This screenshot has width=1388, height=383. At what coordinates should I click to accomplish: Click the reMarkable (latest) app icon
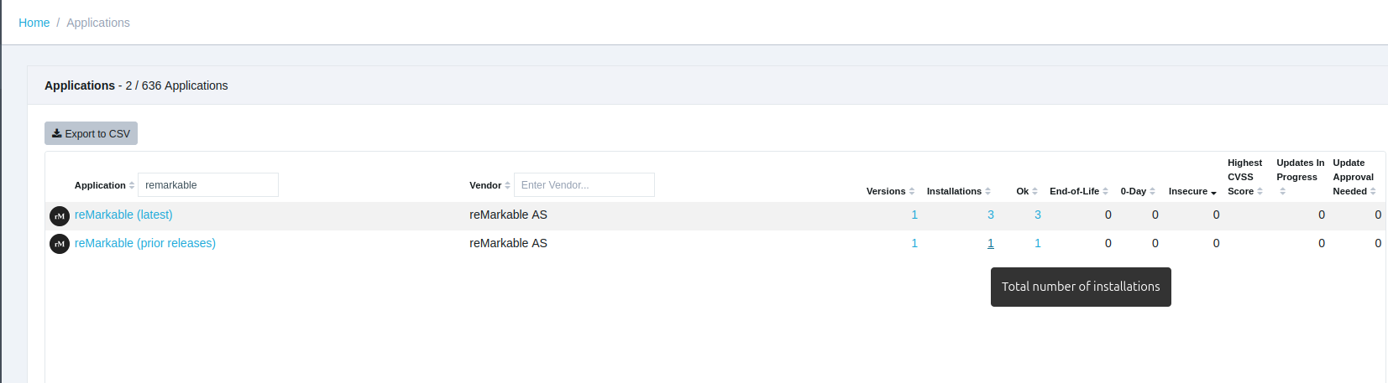point(60,215)
